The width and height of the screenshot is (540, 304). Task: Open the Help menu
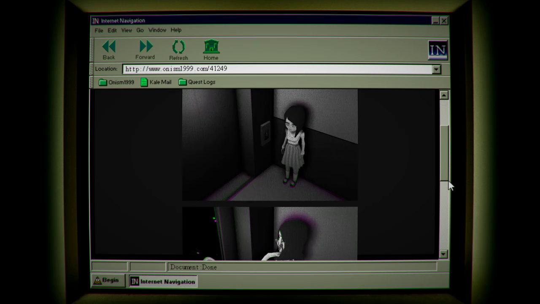(x=176, y=30)
